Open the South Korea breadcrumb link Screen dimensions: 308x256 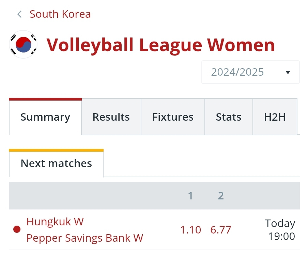(60, 14)
